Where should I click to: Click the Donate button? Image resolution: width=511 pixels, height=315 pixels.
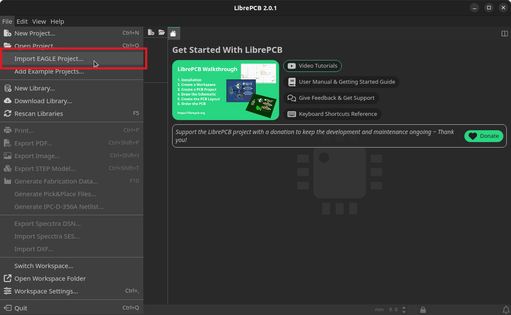point(484,136)
